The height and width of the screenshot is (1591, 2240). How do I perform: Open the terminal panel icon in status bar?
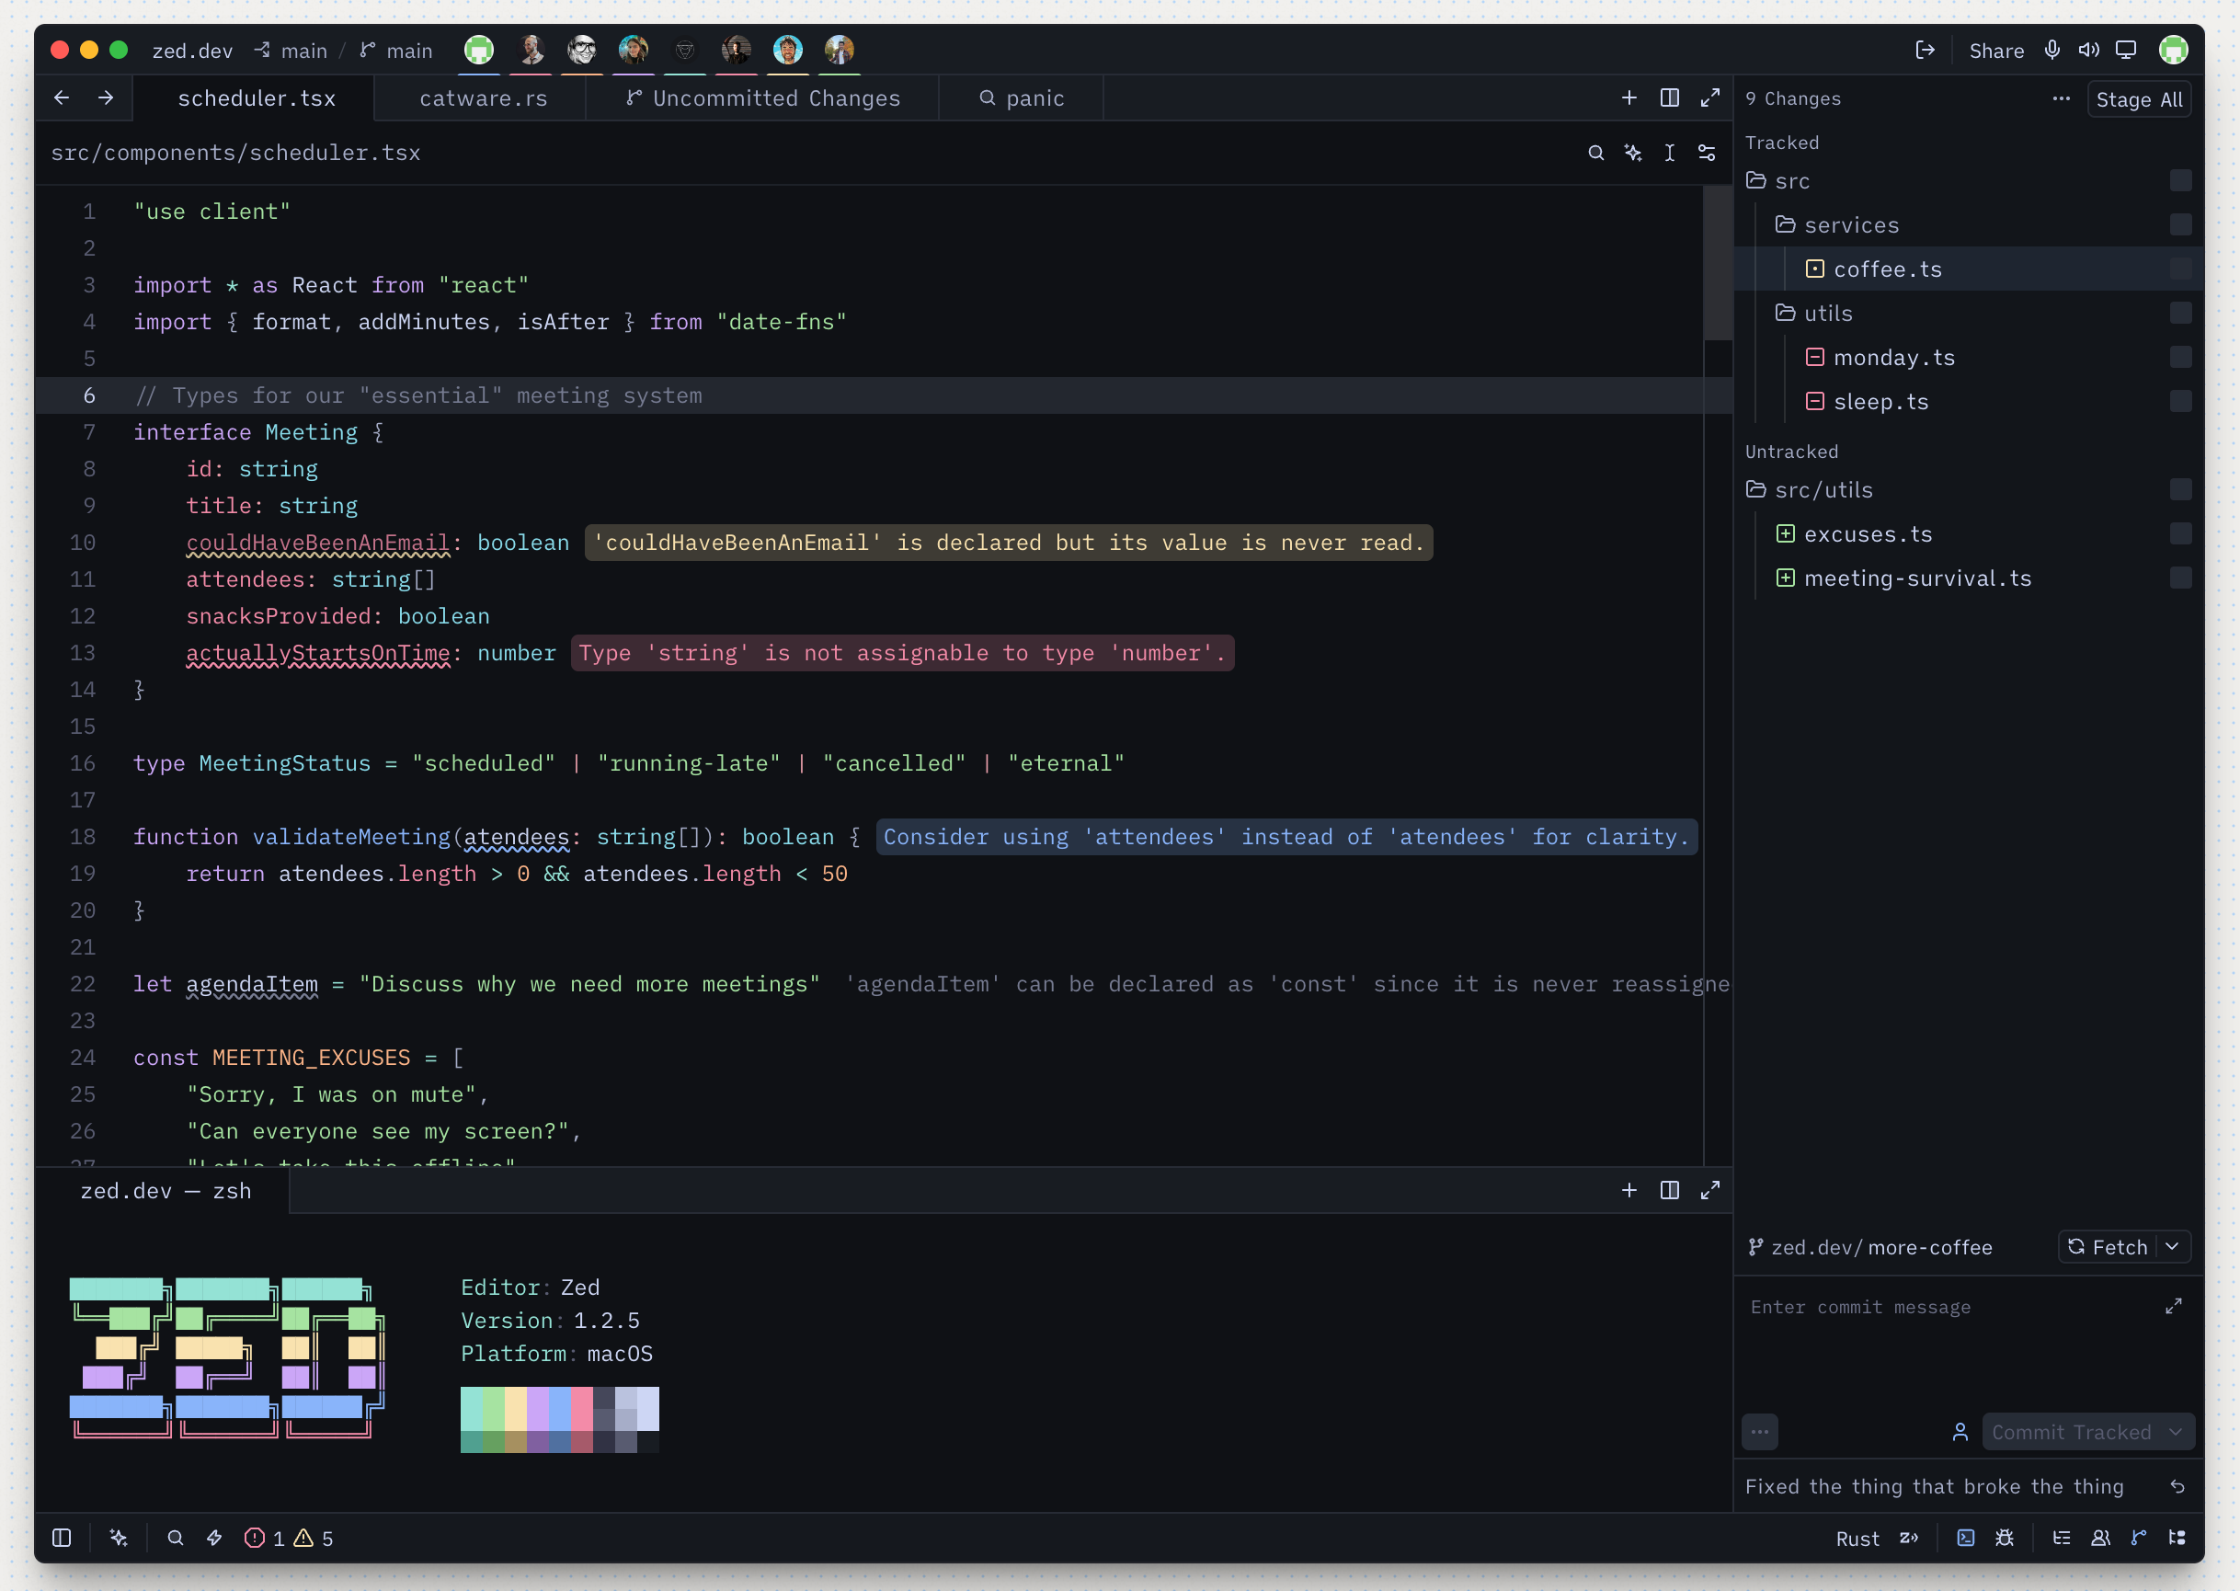1965,1538
